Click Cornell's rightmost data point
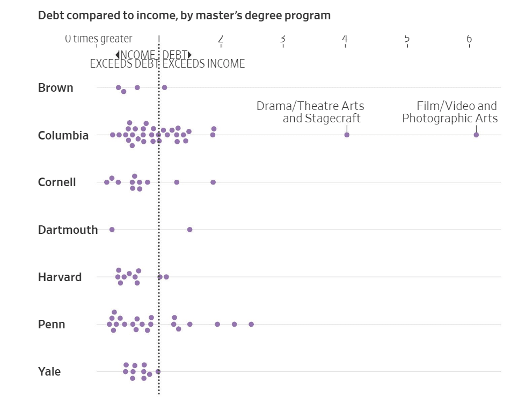The width and height of the screenshot is (511, 404). tap(213, 182)
